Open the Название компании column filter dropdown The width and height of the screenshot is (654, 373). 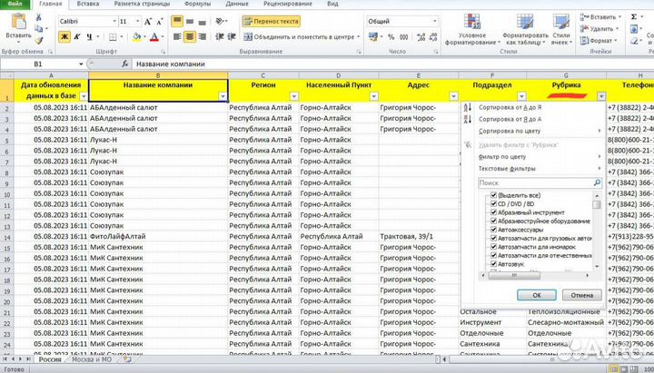coord(222,95)
